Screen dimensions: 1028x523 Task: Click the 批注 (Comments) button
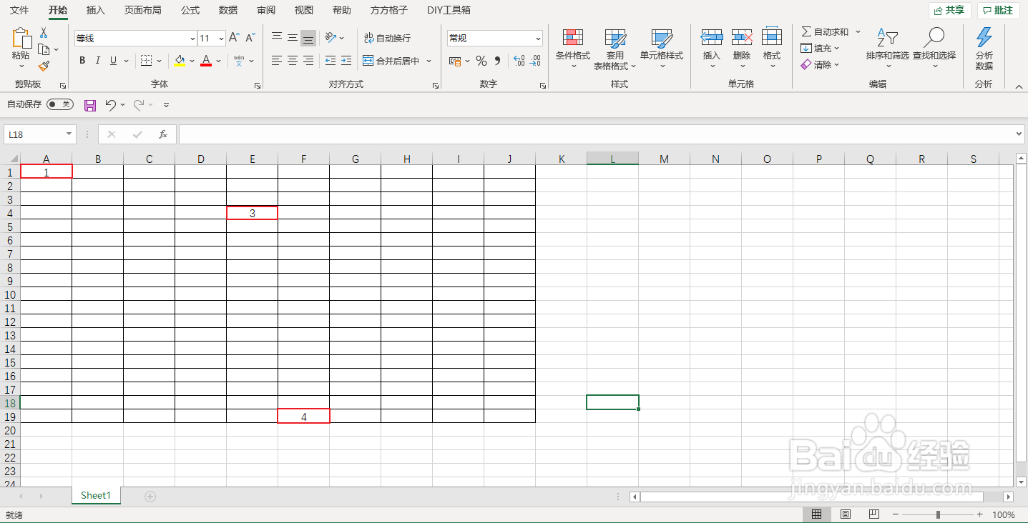click(x=999, y=10)
